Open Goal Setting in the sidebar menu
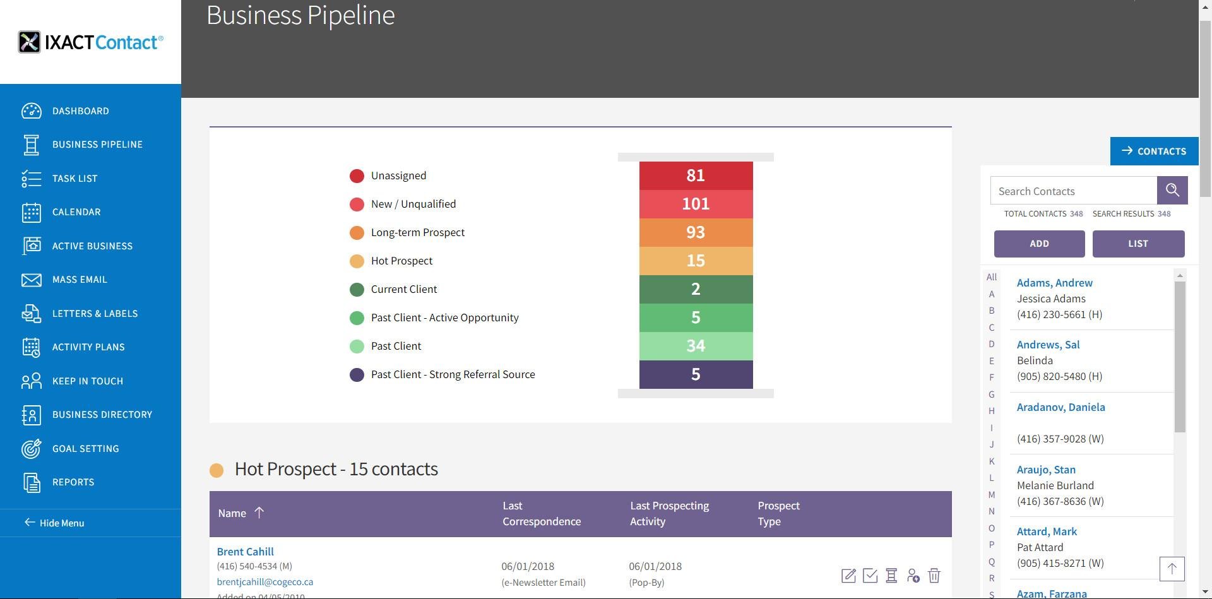The image size is (1212, 599). [85, 449]
